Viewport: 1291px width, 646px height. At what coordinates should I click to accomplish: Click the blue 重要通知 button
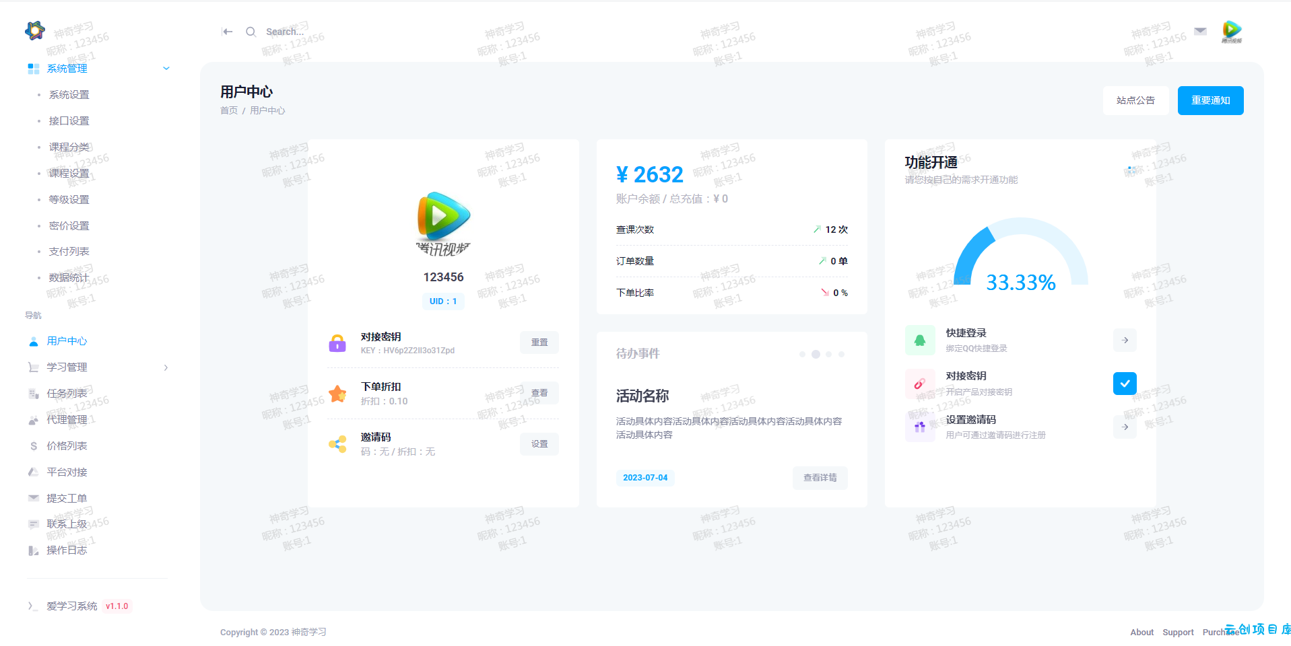click(x=1210, y=100)
